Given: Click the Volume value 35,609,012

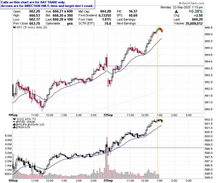Looking at the screenshot, I should pyautogui.click(x=194, y=24).
